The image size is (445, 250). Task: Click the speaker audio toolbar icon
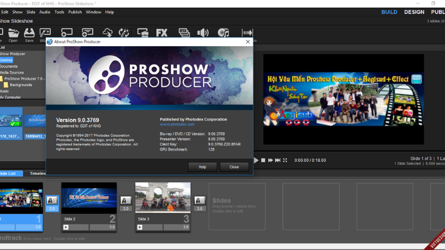[203, 33]
